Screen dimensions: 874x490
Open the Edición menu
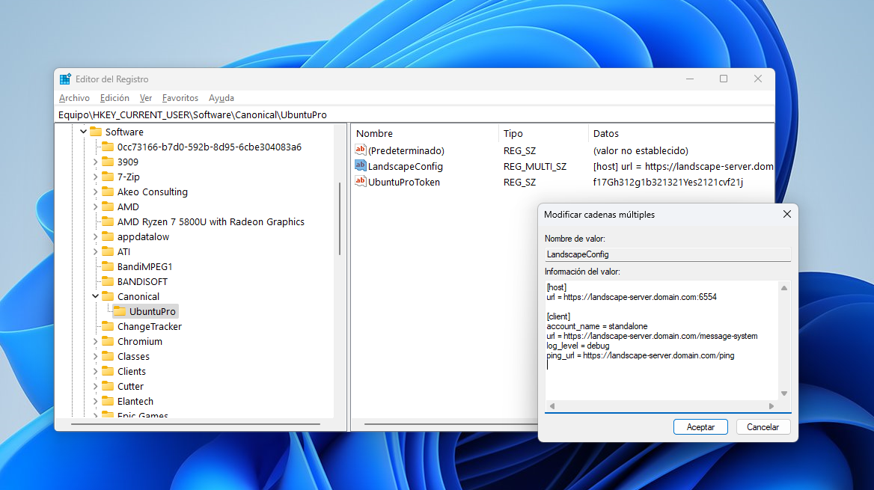click(x=114, y=97)
